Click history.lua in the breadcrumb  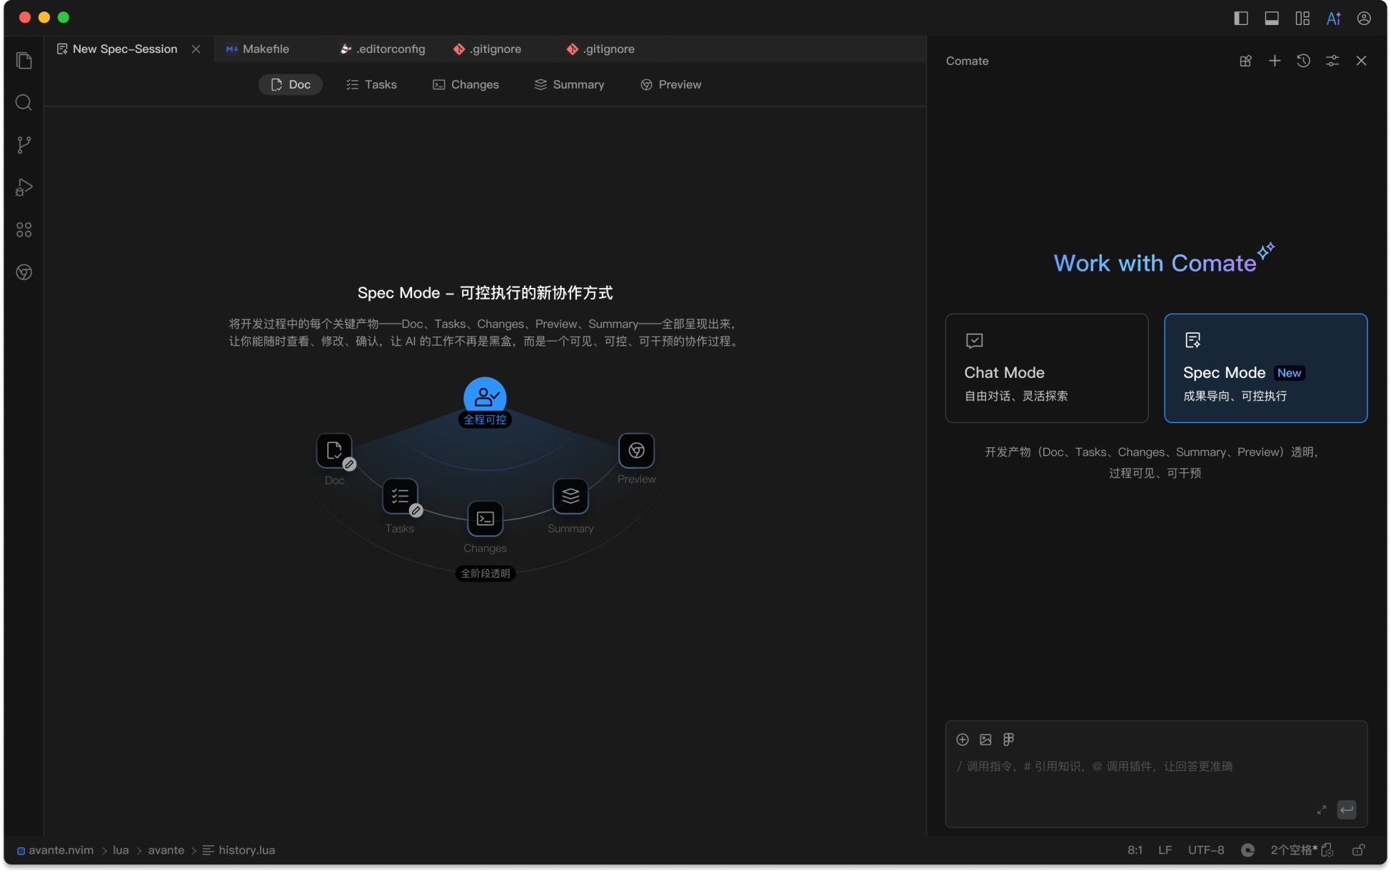tap(238, 850)
